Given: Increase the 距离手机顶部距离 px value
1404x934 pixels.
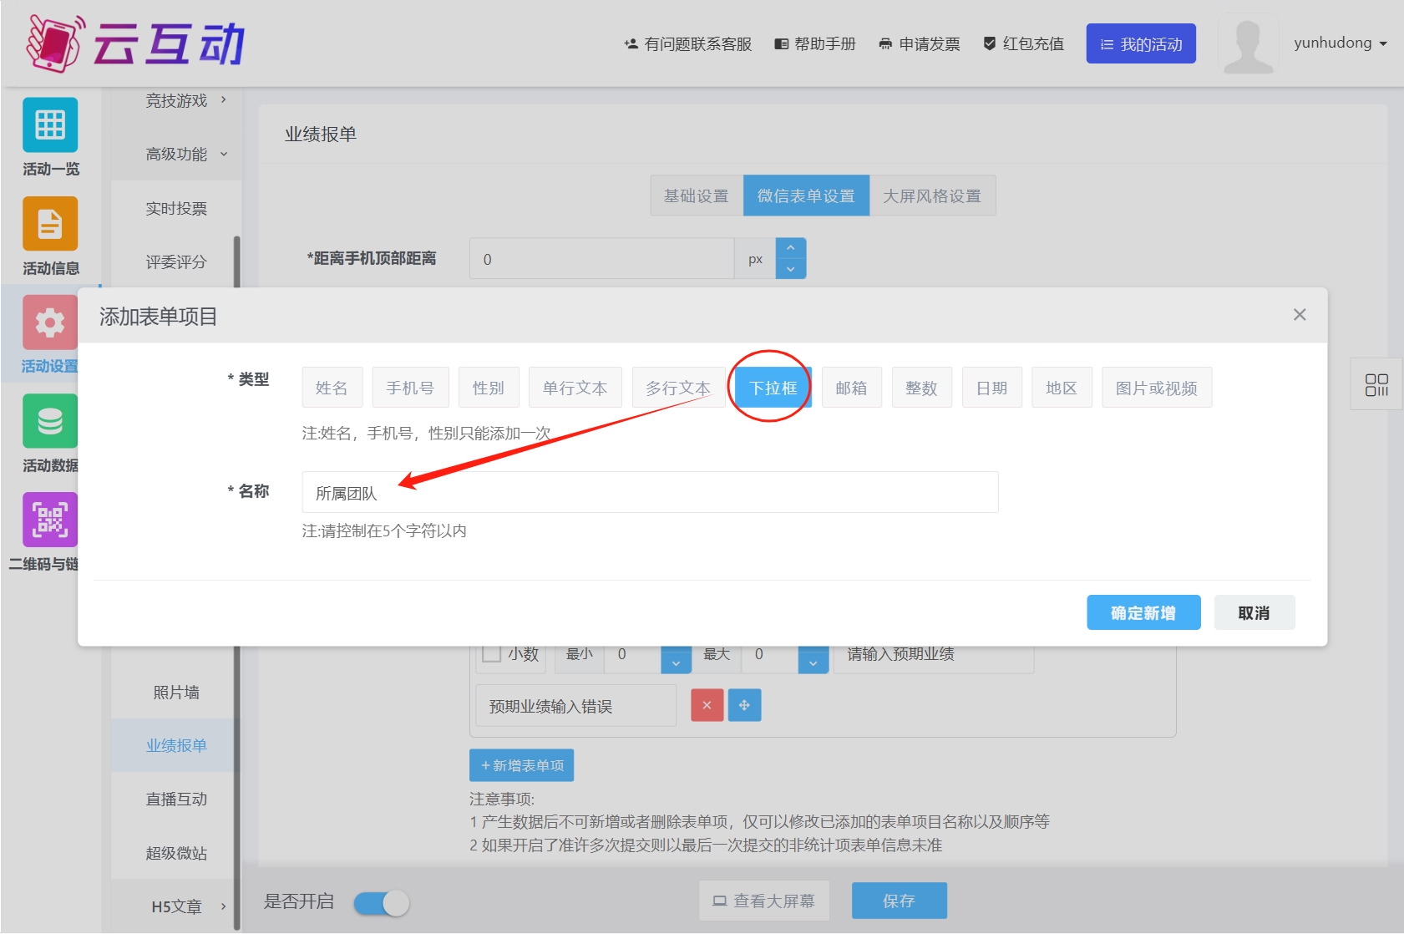Looking at the screenshot, I should click(x=790, y=248).
